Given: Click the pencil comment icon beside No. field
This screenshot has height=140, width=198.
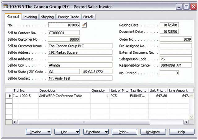Looking at the screenshot, I should [84, 25].
